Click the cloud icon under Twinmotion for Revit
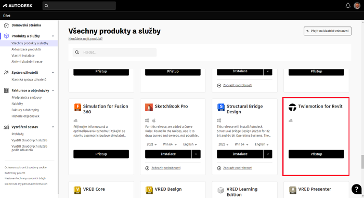Image resolution: width=364 pixels, height=198 pixels. click(291, 120)
